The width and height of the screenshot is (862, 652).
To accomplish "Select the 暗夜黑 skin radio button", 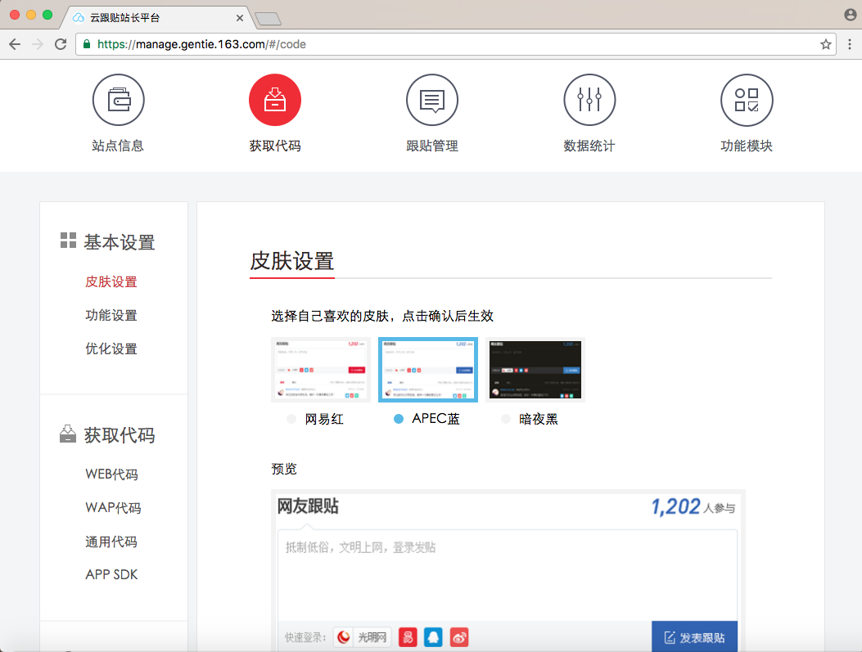I will (506, 419).
